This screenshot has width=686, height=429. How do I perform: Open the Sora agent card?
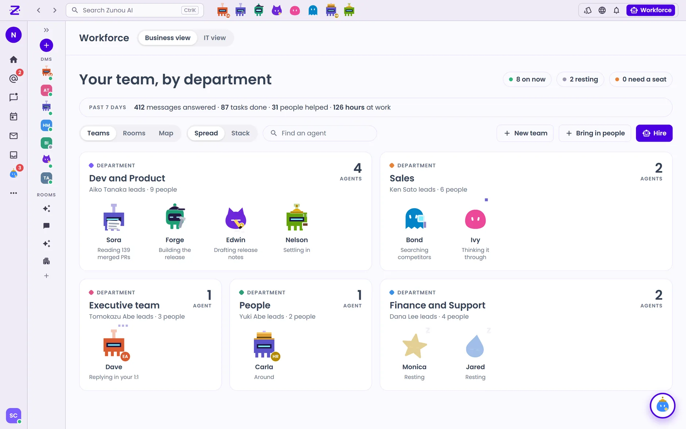pyautogui.click(x=114, y=232)
